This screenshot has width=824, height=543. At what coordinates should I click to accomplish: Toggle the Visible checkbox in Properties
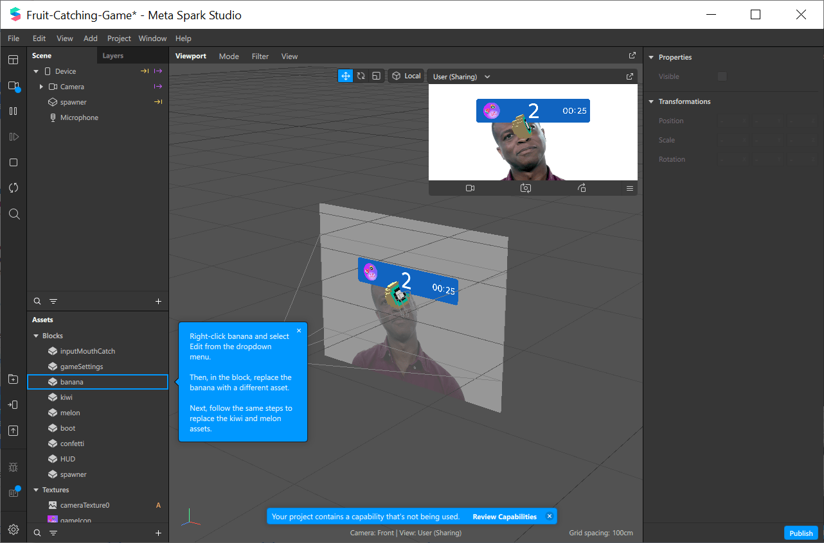722,76
